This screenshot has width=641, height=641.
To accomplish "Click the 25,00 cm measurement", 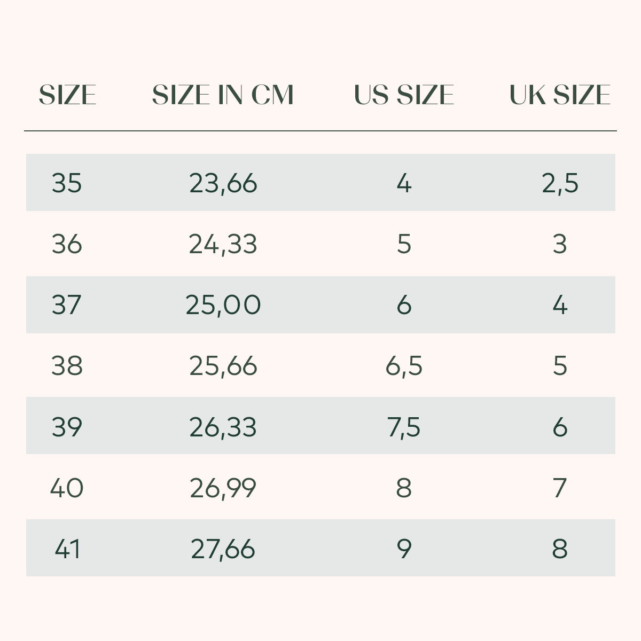I will click(x=223, y=305).
